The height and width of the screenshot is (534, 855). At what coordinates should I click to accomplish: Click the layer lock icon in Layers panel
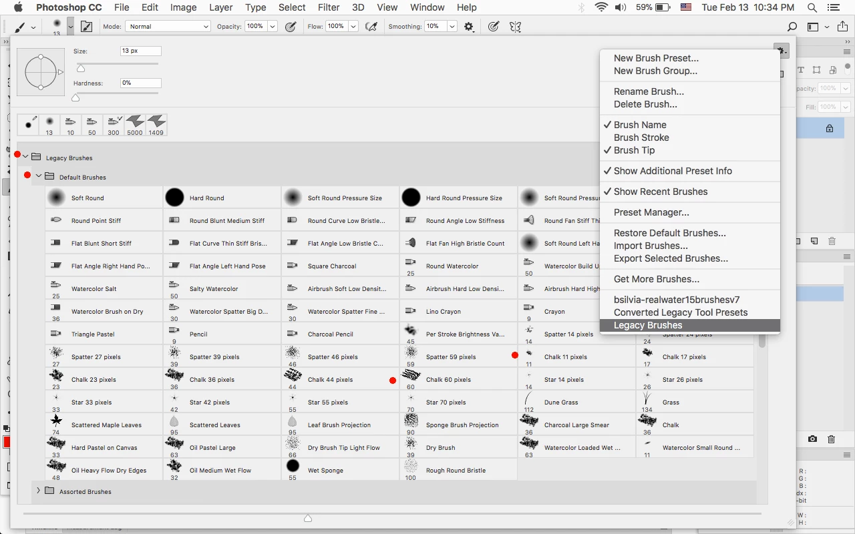[x=830, y=128]
